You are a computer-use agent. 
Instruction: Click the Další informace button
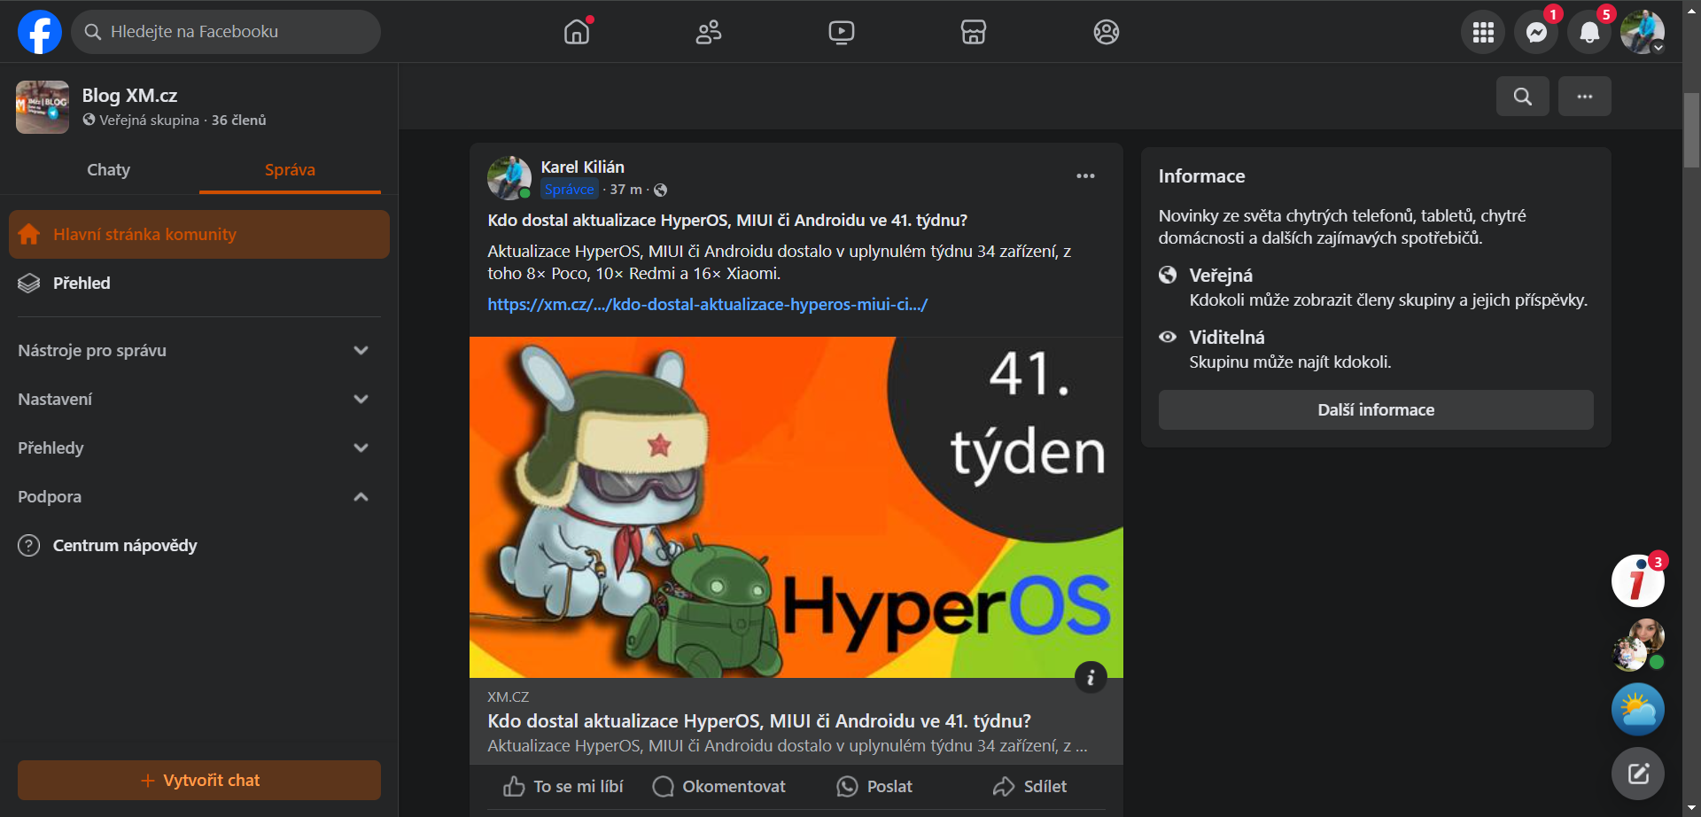pos(1375,409)
